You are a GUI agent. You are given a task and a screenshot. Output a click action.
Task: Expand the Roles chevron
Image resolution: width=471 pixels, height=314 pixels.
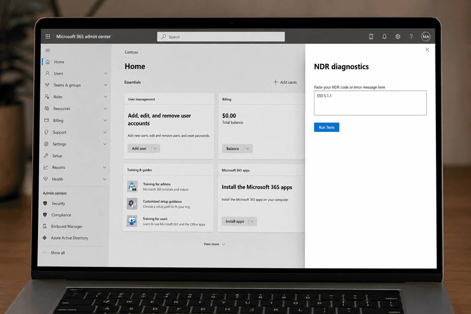tap(105, 97)
